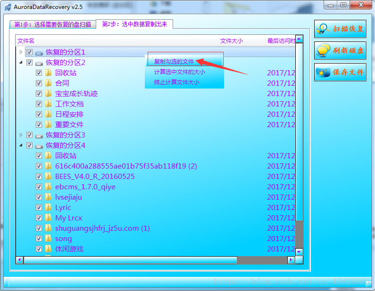Select BEES_V4.0_R_20160525 folder name
The width and height of the screenshot is (375, 291).
coord(95,177)
